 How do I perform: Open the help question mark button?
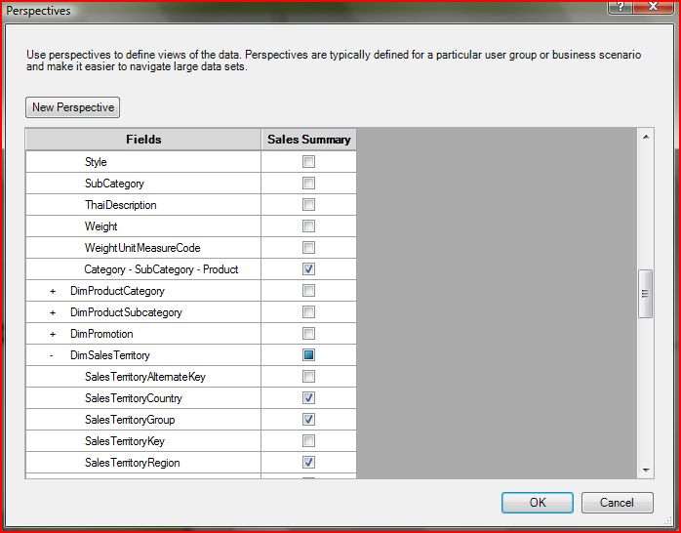621,7
